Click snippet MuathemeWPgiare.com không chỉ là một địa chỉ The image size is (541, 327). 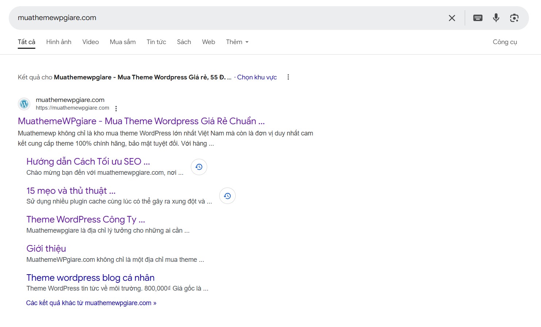115,260
